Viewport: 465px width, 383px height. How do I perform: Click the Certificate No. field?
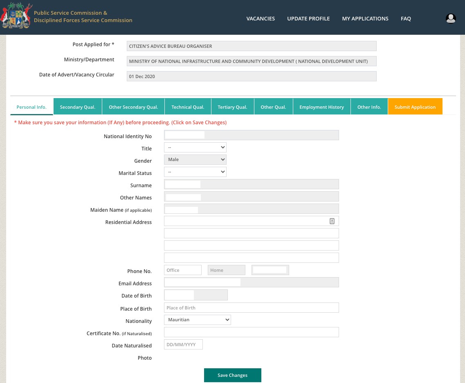click(252, 332)
